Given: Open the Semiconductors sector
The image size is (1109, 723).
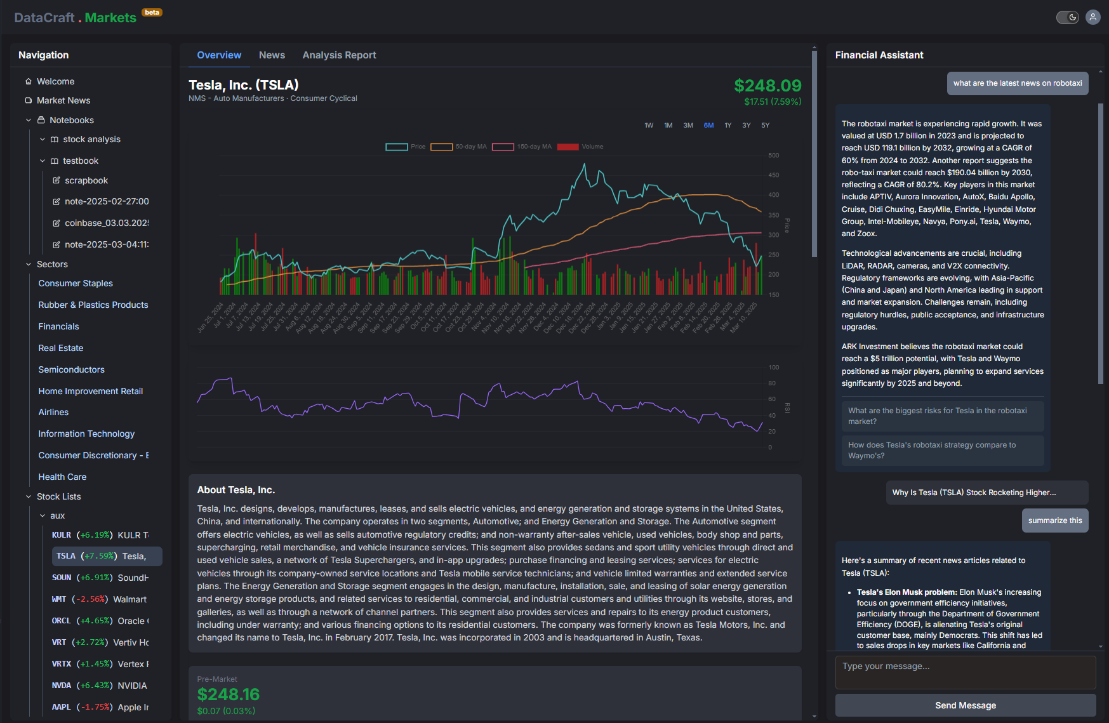Looking at the screenshot, I should coord(72,369).
